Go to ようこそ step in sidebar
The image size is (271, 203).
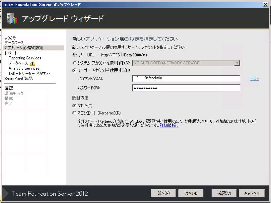point(10,38)
